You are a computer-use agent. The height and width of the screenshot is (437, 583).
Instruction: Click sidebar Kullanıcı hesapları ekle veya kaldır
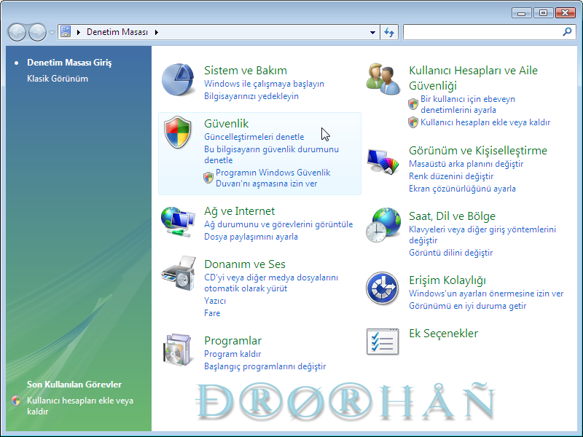click(x=80, y=406)
